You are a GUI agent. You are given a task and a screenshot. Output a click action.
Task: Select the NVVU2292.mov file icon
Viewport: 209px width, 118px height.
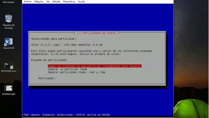[9, 68]
